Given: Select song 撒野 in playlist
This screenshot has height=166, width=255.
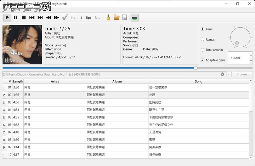Looking at the screenshot, I should click(152, 140).
